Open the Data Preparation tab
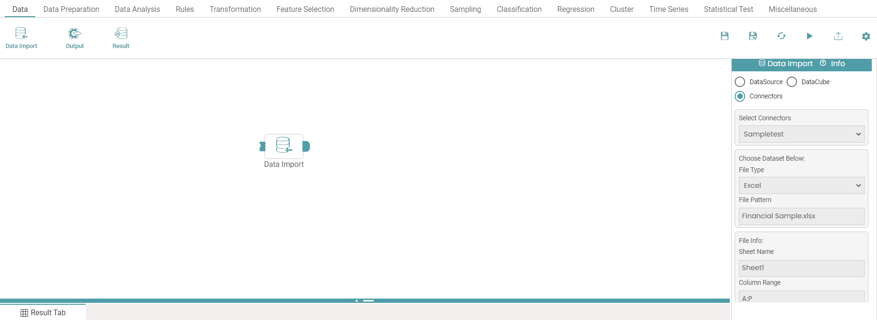Viewport: 877px width, 320px height. (x=71, y=9)
